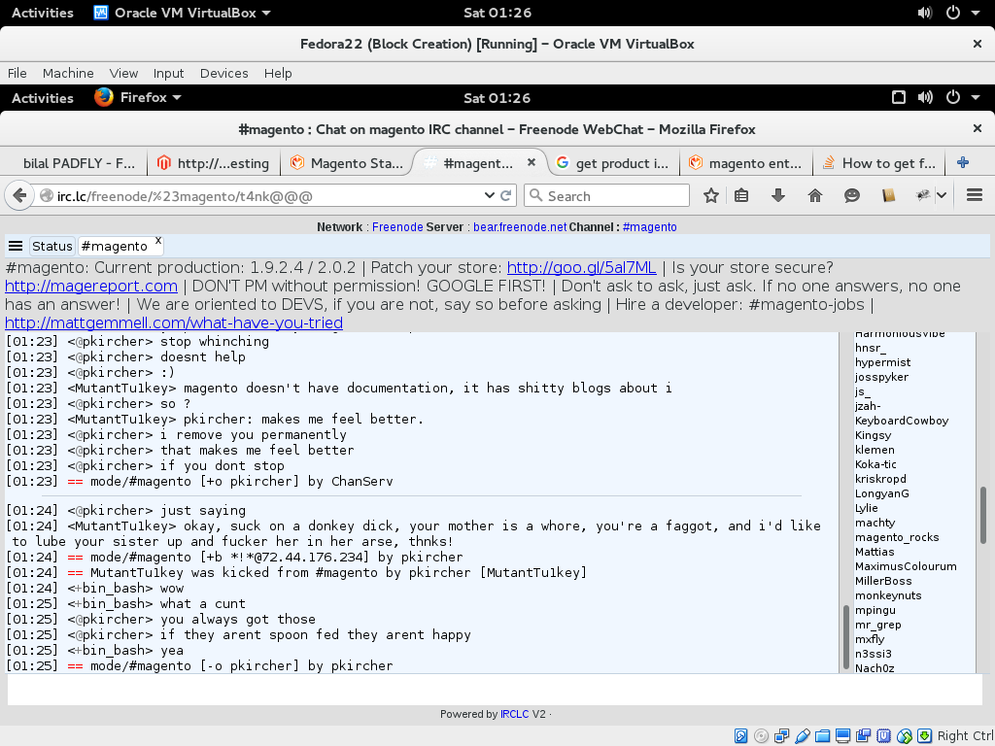This screenshot has width=995, height=746.
Task: Click the bear.freenode.net server link
Action: pyautogui.click(x=520, y=227)
